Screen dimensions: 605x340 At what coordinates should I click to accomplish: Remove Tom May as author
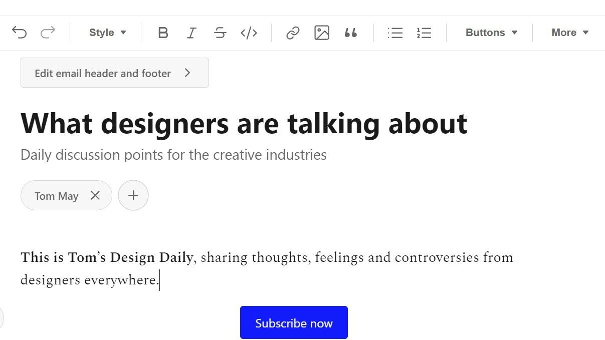click(95, 195)
